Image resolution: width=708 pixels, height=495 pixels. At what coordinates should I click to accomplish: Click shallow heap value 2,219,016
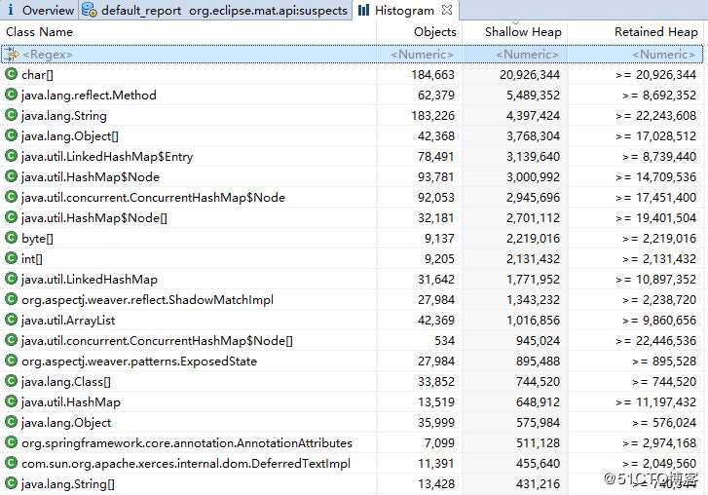[533, 238]
